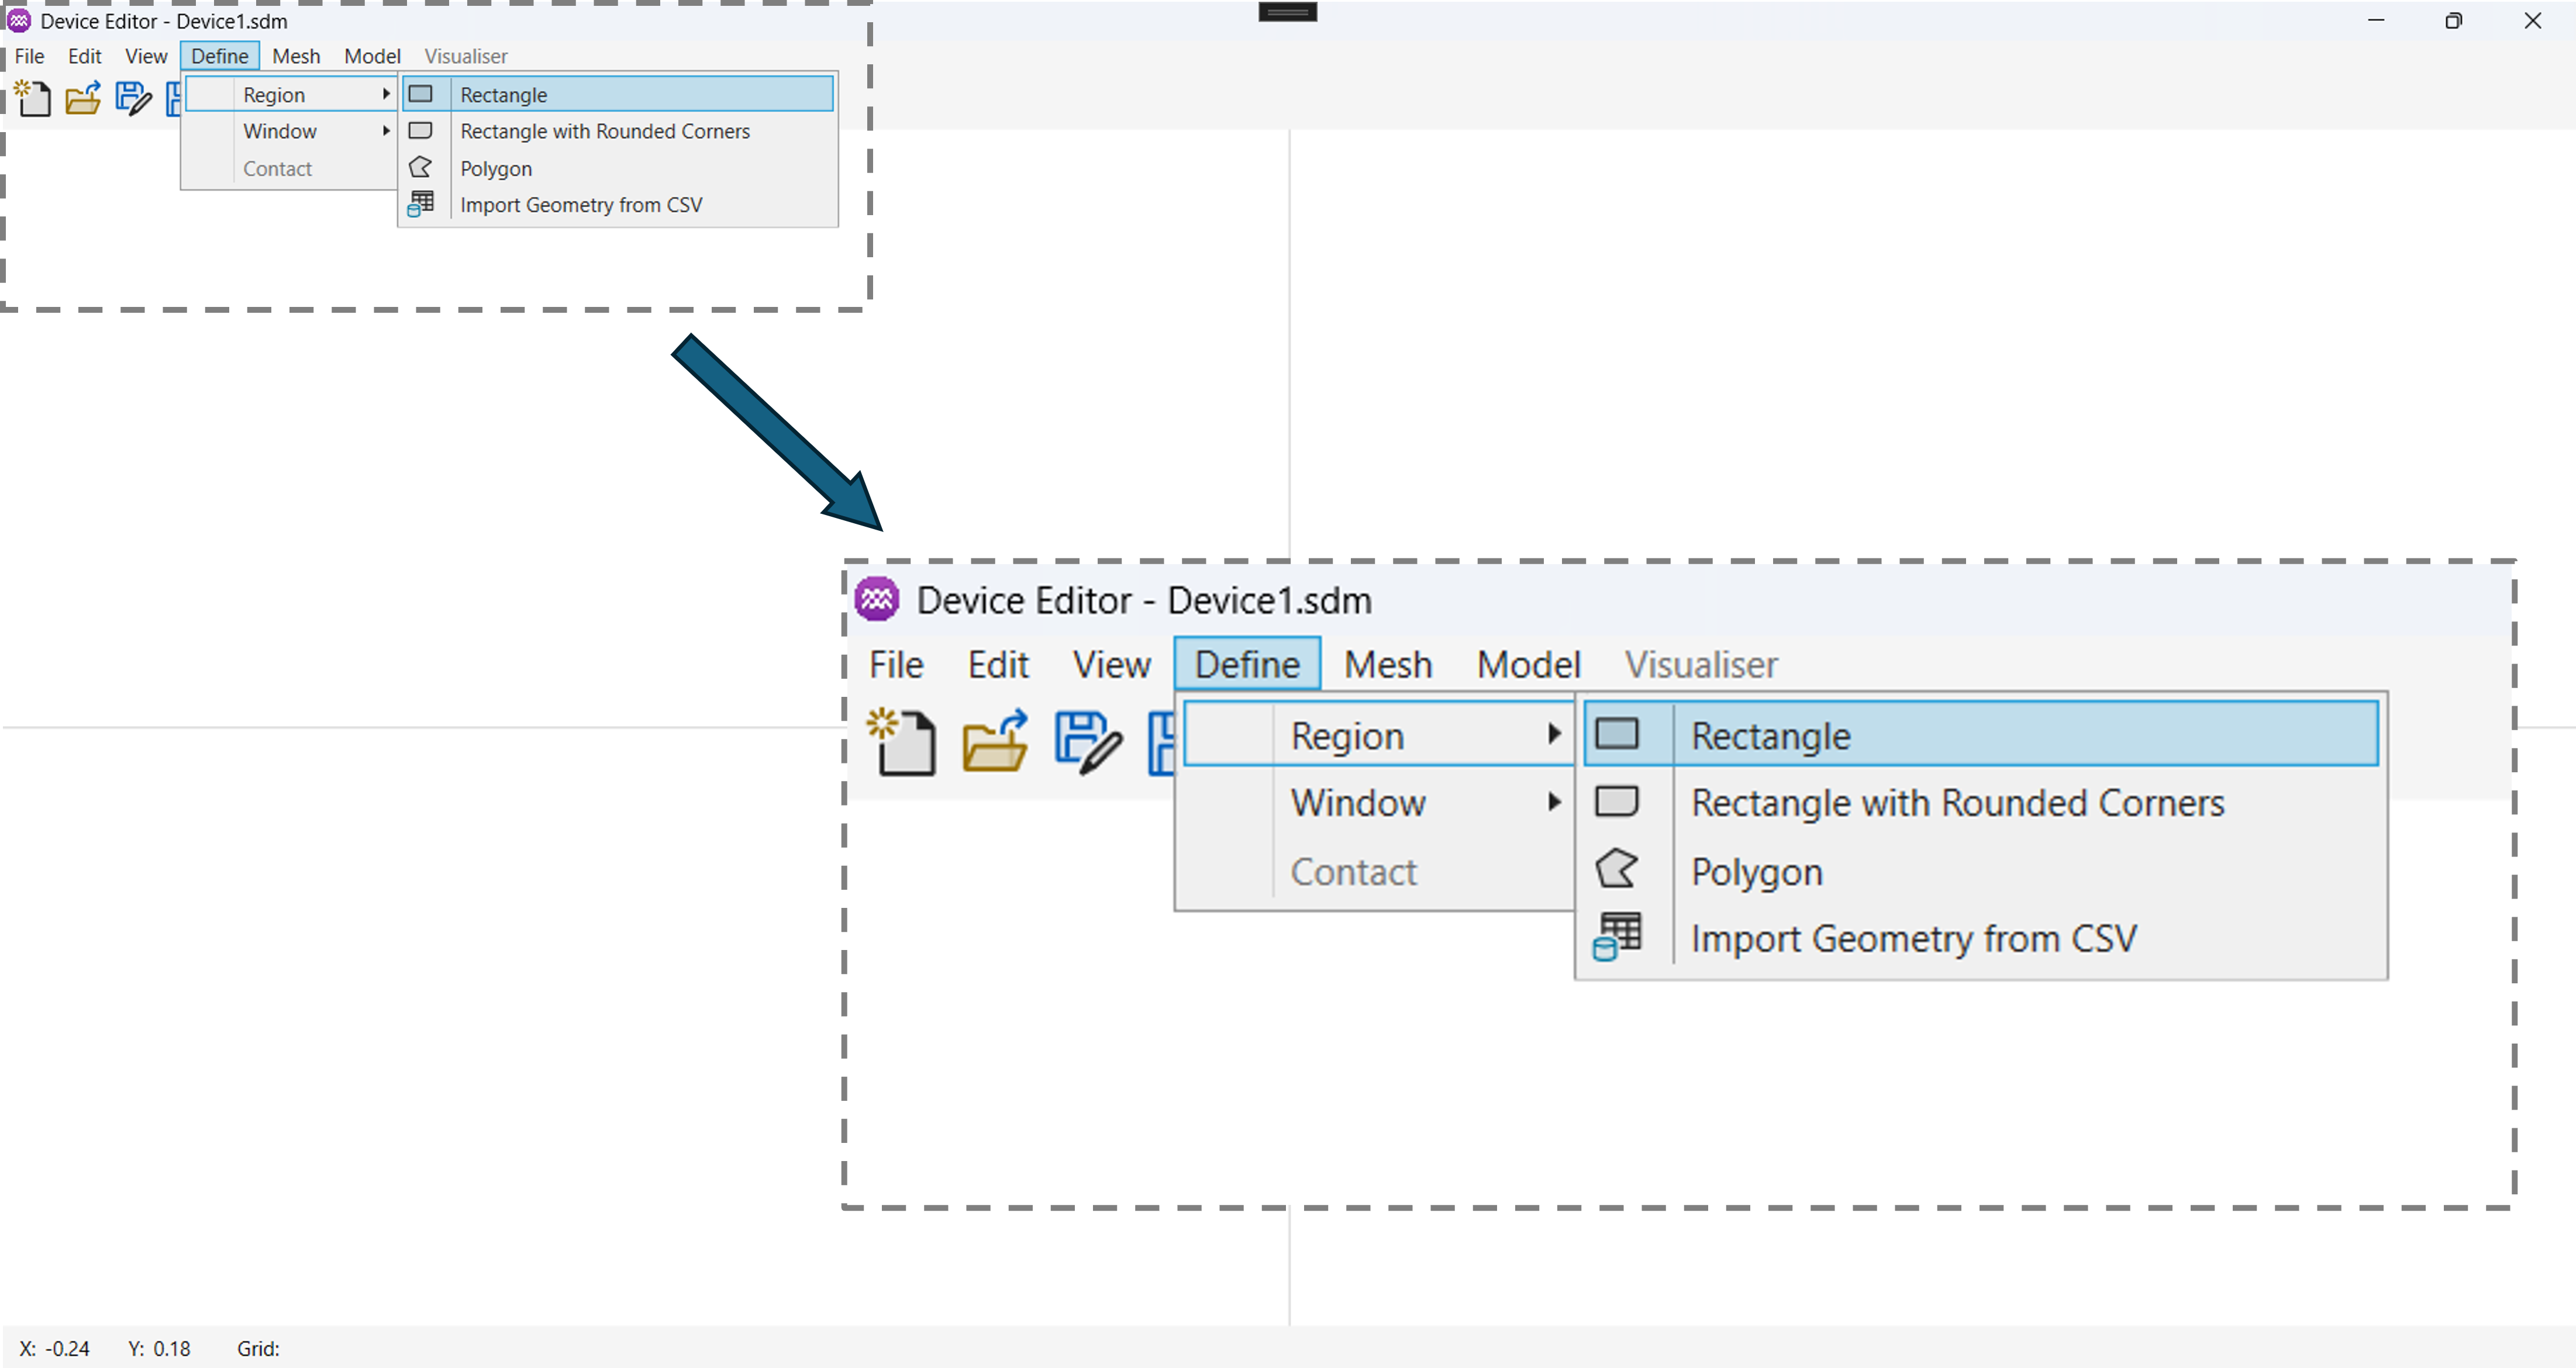Click the Save-with-pencil icon in the unmagnified toolbar
The width and height of the screenshot is (2576, 1368).
(133, 99)
